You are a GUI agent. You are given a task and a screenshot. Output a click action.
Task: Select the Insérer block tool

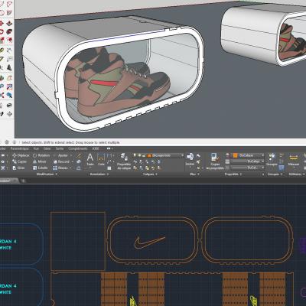[190, 160]
